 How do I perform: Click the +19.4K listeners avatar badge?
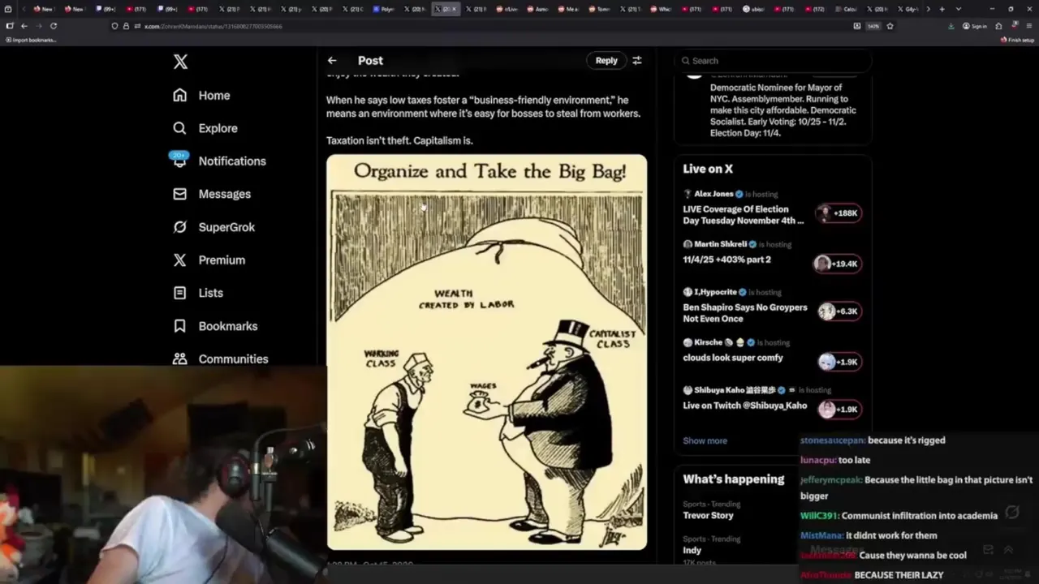[x=837, y=264]
